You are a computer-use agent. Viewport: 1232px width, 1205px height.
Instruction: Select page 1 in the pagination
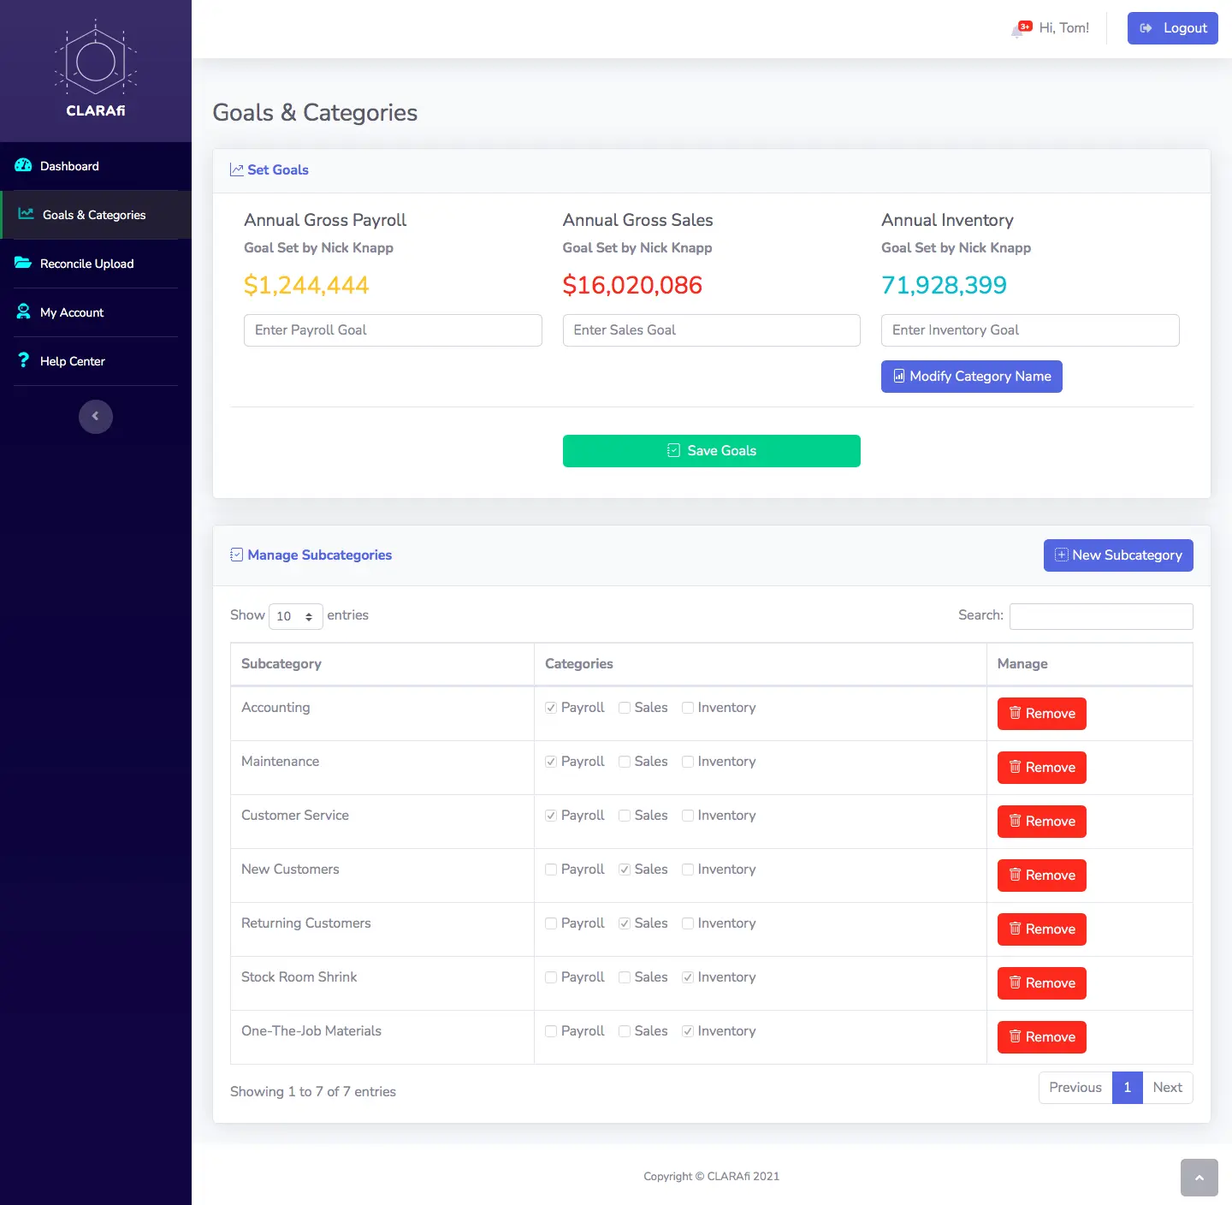click(x=1127, y=1088)
